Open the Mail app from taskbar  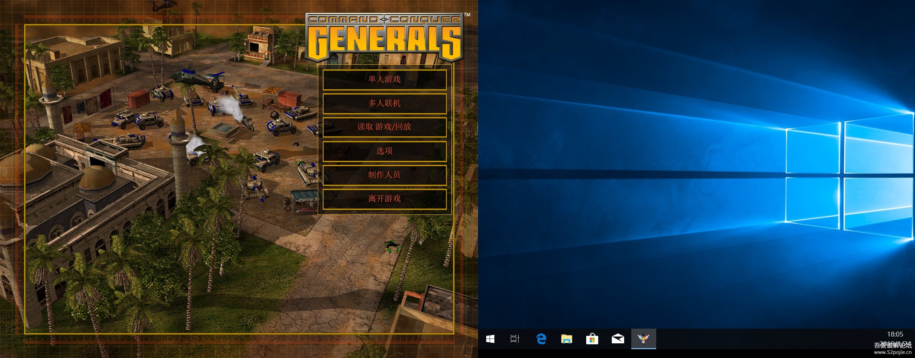click(x=618, y=339)
